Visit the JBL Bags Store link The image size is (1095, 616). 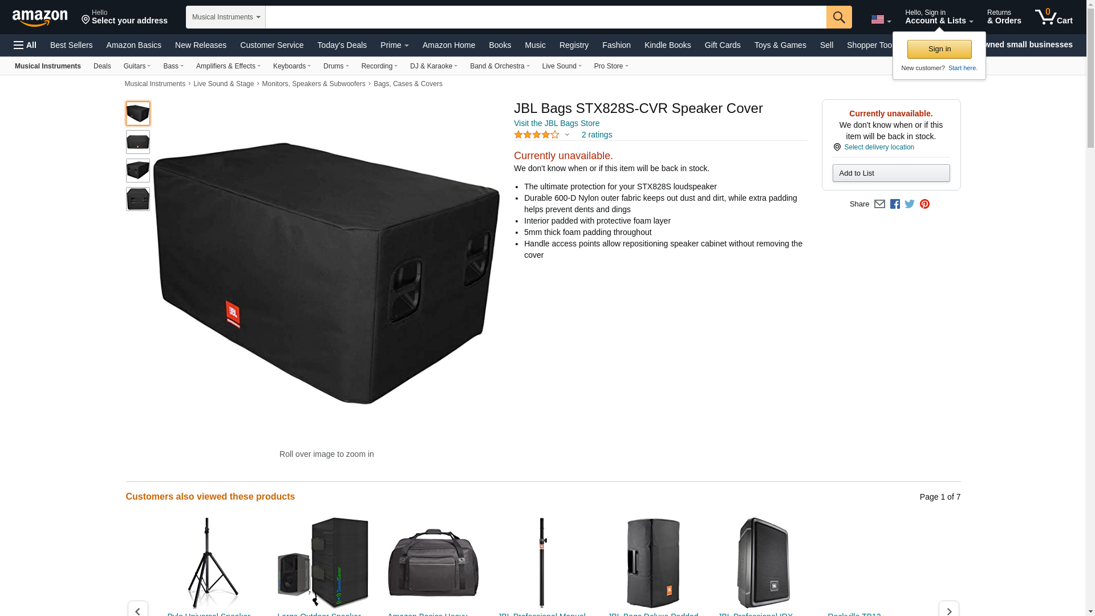[557, 123]
